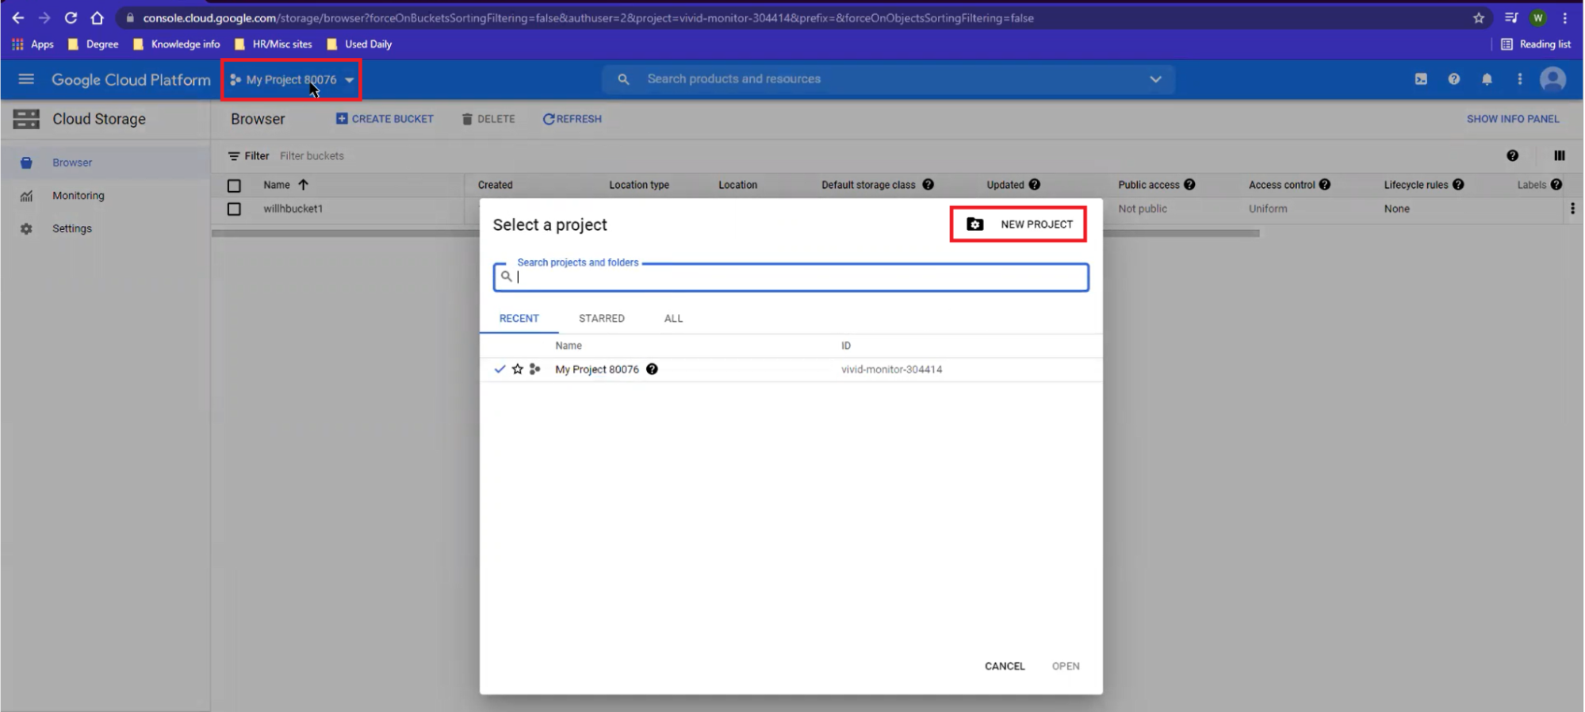Open the willhbucket1 row overflow menu
Screen dimensions: 1585x712
(x=1572, y=209)
